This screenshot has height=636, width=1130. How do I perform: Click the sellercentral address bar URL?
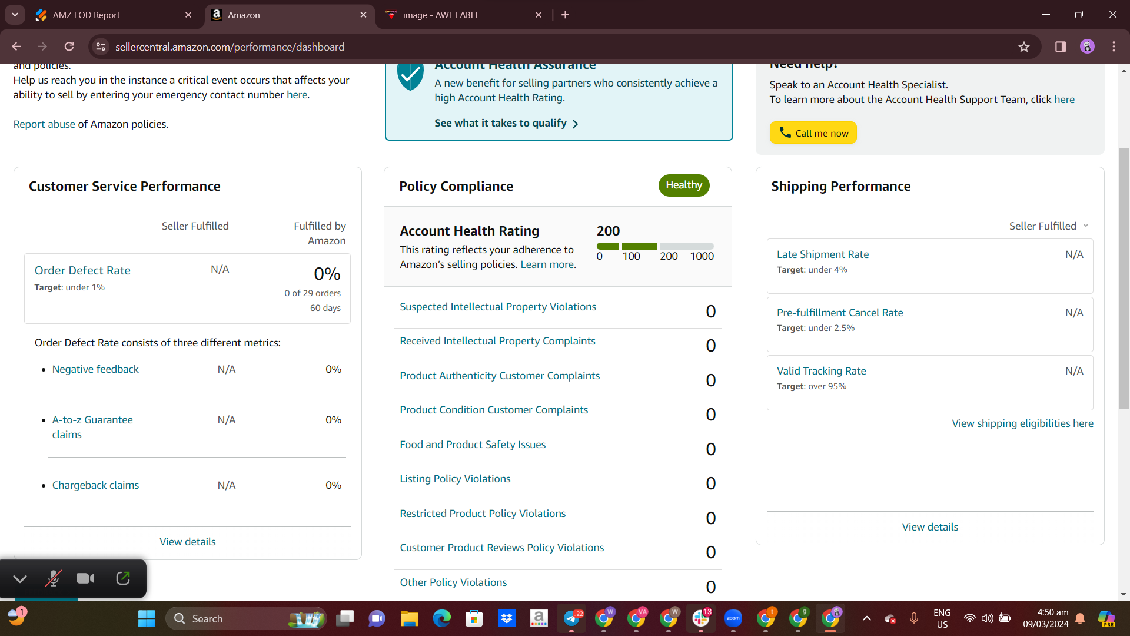coord(230,47)
